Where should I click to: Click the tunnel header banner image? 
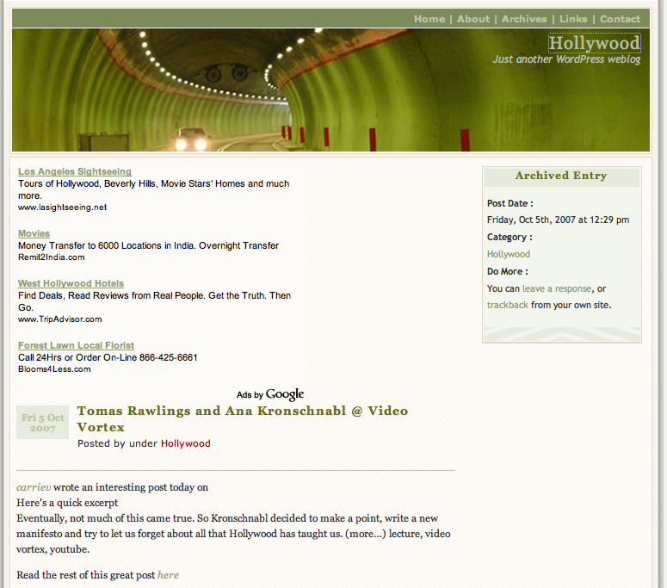point(330,90)
